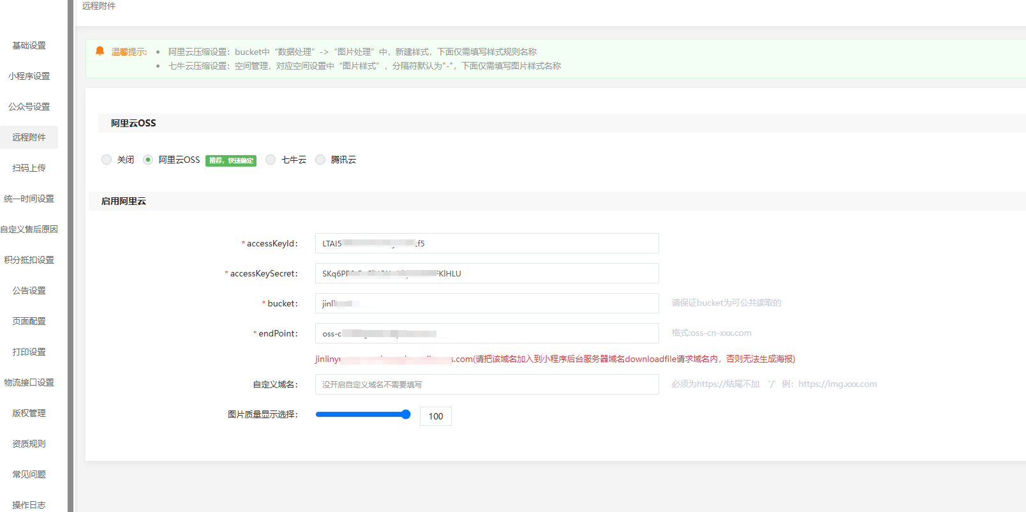
Task: Open 公众号设置 in the sidebar
Action: 29,107
